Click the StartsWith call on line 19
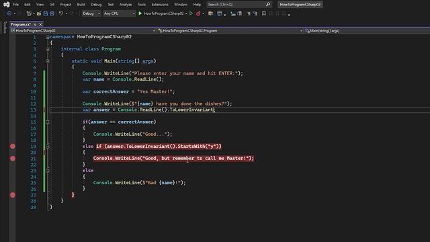 coord(191,147)
